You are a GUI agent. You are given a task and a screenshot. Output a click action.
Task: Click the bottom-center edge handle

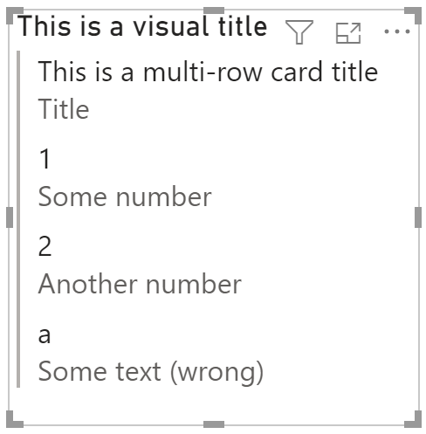pos(214,424)
